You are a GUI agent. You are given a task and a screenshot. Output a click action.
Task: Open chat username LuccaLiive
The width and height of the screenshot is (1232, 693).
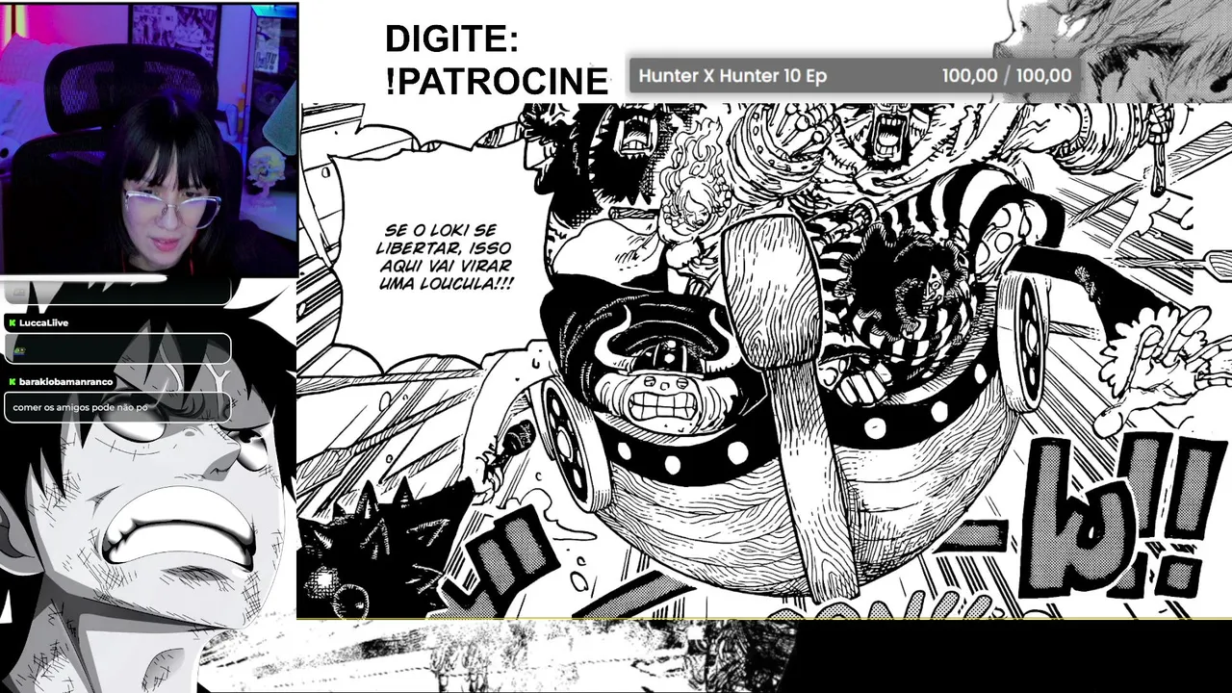click(43, 323)
